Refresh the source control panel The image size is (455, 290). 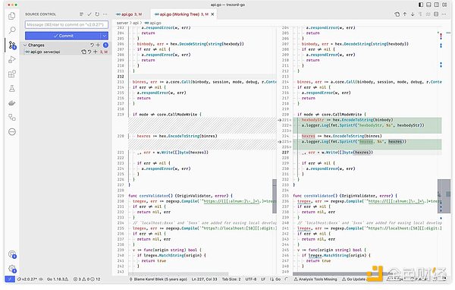click(97, 14)
